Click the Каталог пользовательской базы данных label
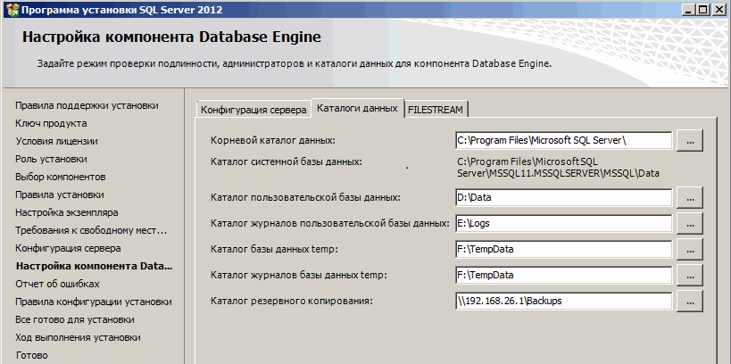The image size is (731, 364). [x=305, y=198]
